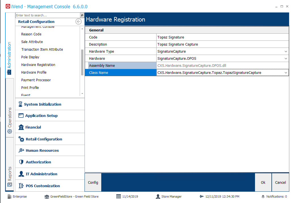Click the Administration tab icon
The width and height of the screenshot is (293, 203).
(9, 72)
